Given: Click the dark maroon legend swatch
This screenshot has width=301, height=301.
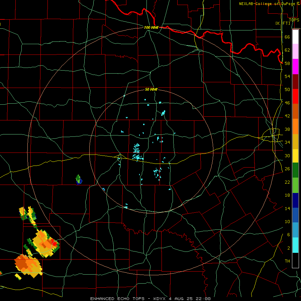Looking at the screenshot, I should coord(295,81).
